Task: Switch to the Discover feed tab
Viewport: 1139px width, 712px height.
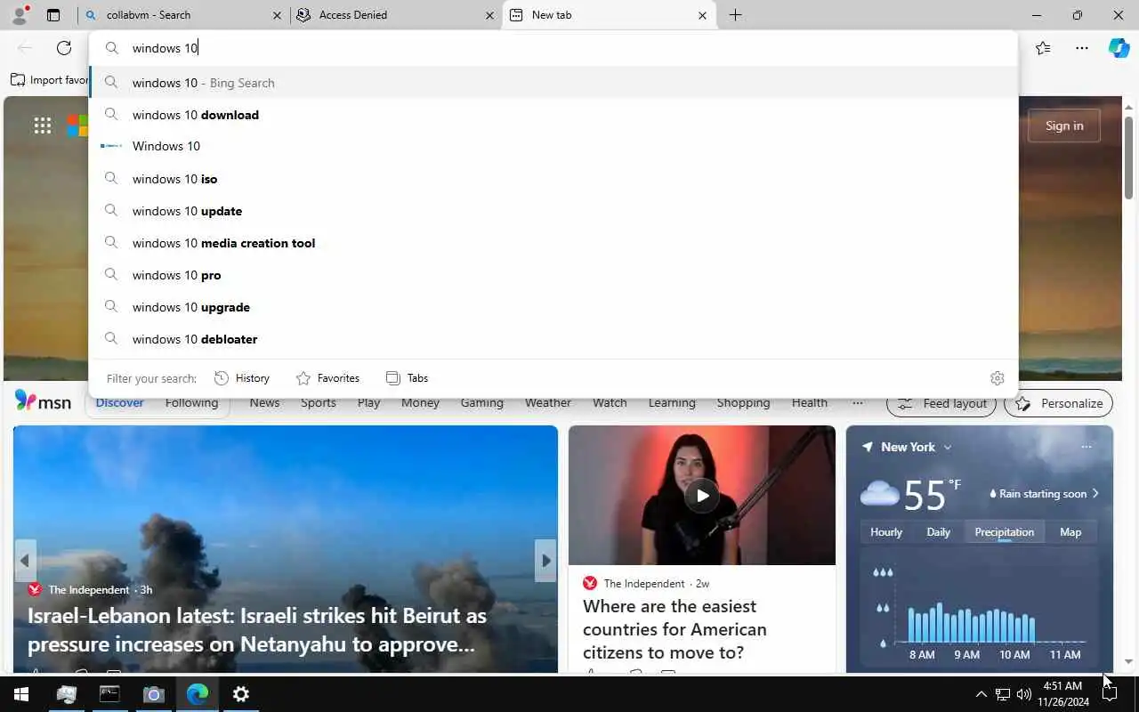Action: pos(119,403)
